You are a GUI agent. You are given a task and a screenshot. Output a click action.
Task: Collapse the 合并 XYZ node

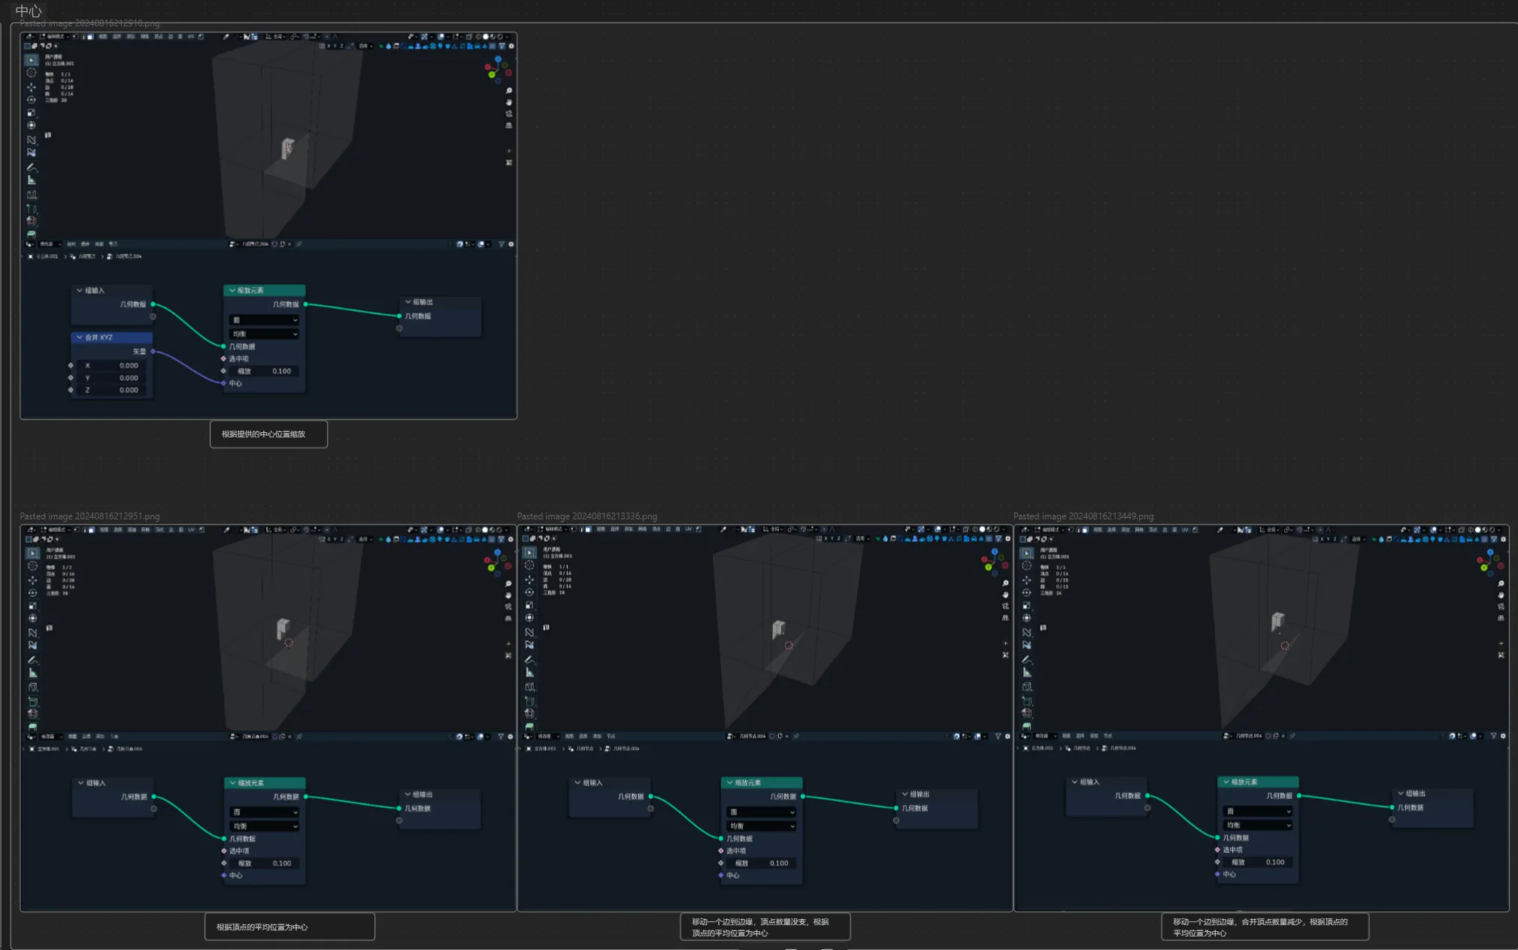click(80, 337)
